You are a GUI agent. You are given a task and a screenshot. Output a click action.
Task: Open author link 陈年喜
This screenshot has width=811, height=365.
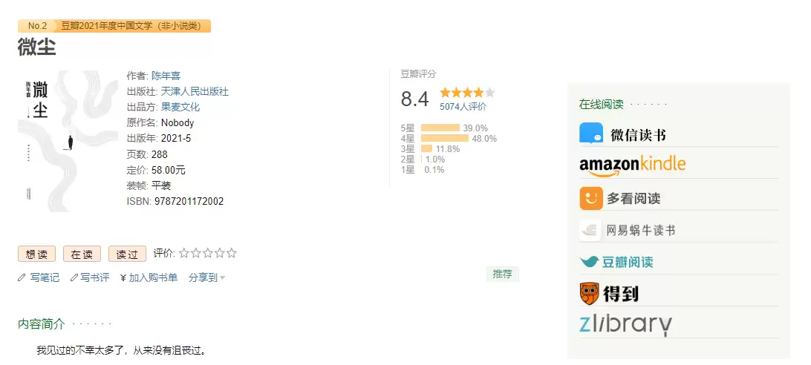click(166, 76)
